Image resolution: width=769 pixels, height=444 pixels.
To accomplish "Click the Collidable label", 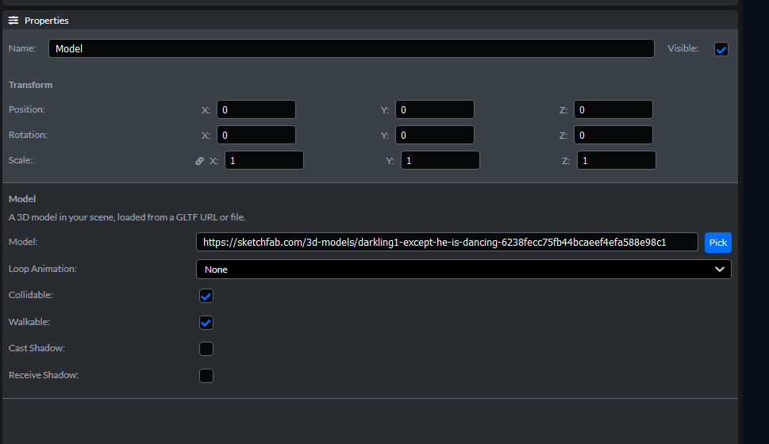I will 31,295.
